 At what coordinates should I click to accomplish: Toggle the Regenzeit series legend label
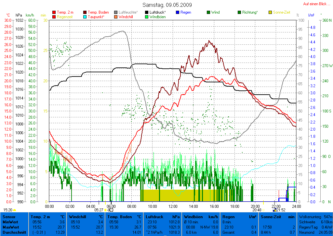point(65,17)
